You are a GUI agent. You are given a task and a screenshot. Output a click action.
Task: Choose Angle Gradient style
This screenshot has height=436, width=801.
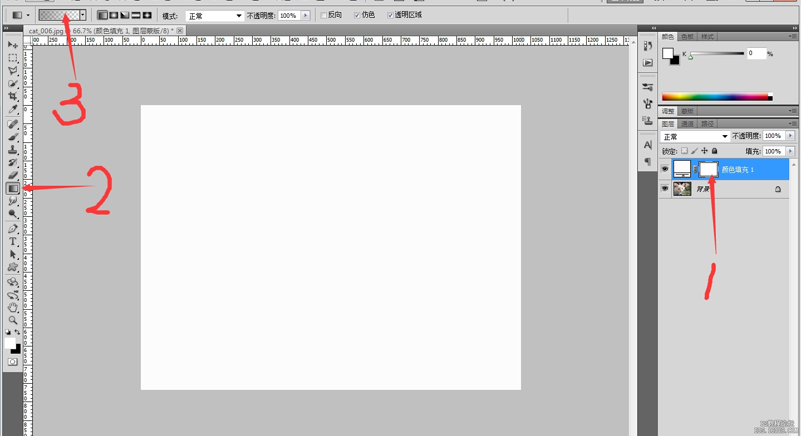[x=125, y=15]
